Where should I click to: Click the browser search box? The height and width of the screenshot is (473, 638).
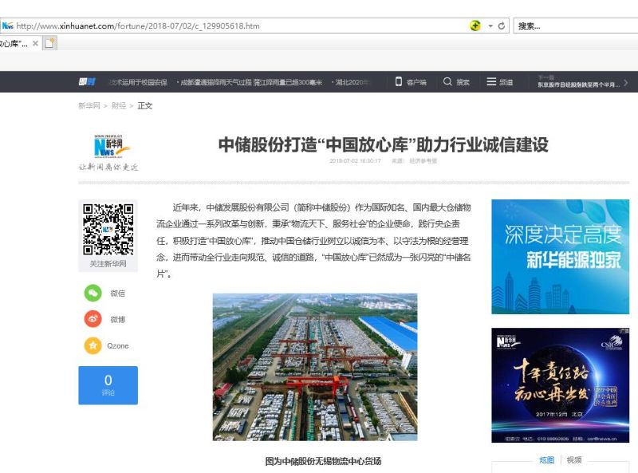[575, 26]
